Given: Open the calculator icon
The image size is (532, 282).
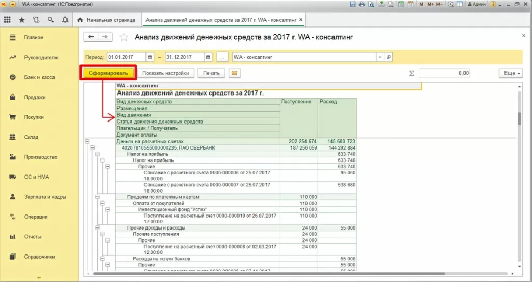Looking at the screenshot, I should pos(401,4).
